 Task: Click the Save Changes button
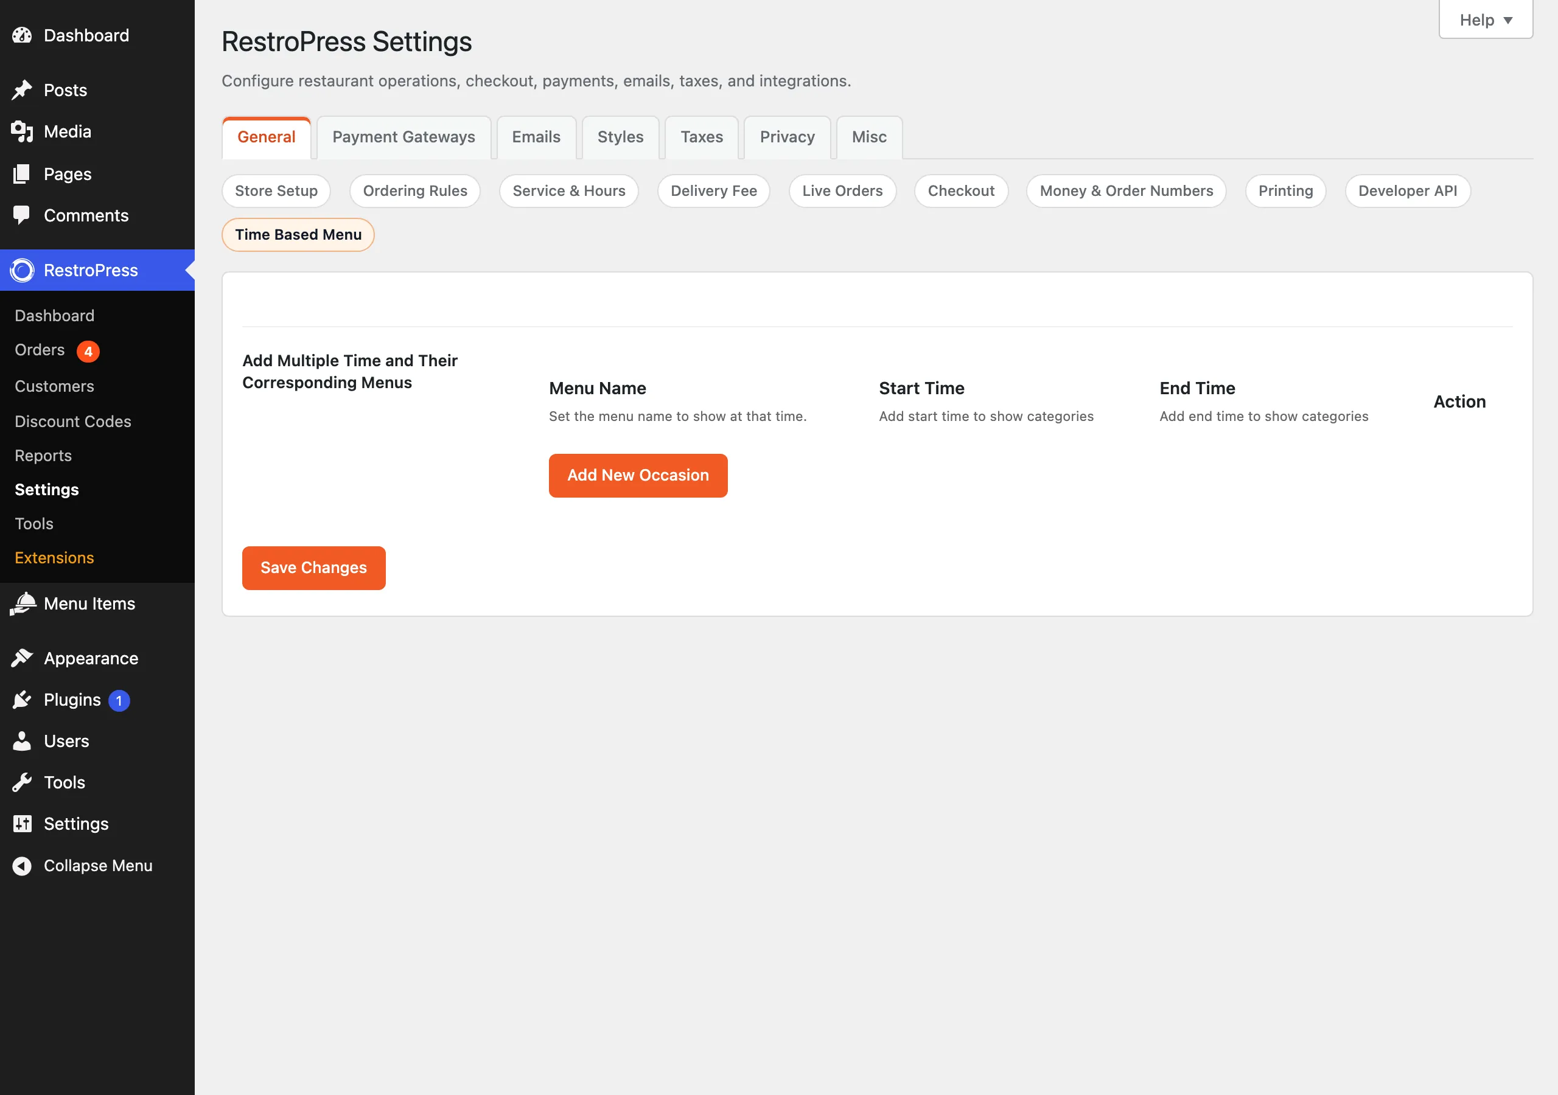(313, 568)
